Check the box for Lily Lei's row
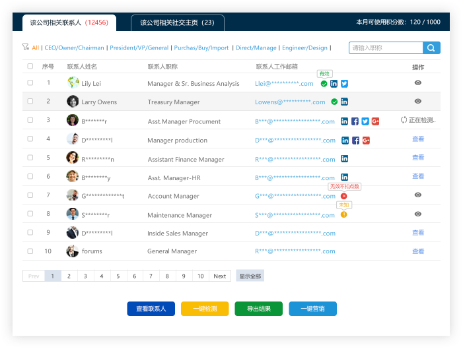Image resolution: width=463 pixels, height=349 pixels. coord(30,83)
